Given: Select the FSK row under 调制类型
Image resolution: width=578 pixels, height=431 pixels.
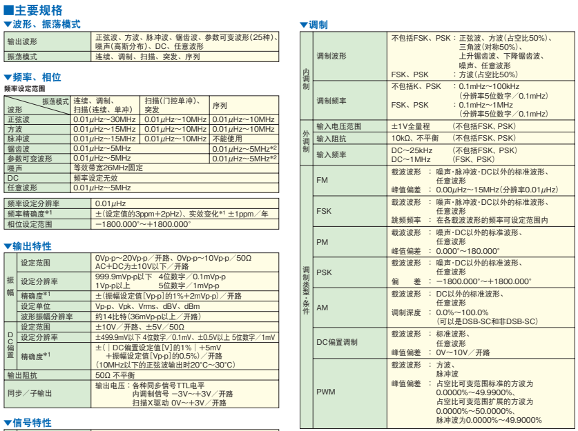Looking at the screenshot, I should (324, 212).
